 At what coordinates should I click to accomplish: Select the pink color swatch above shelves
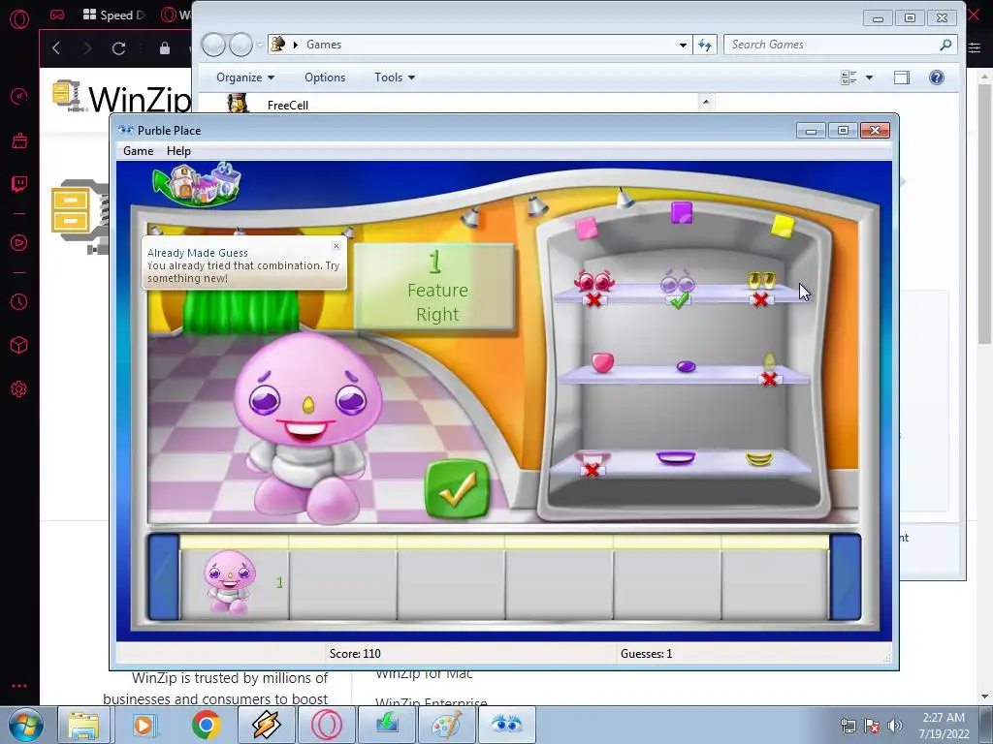click(x=587, y=228)
